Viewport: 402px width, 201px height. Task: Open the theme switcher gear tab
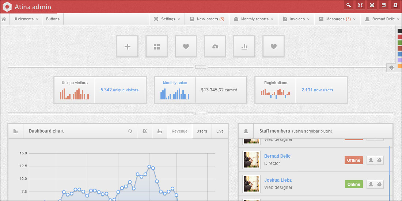point(391,68)
